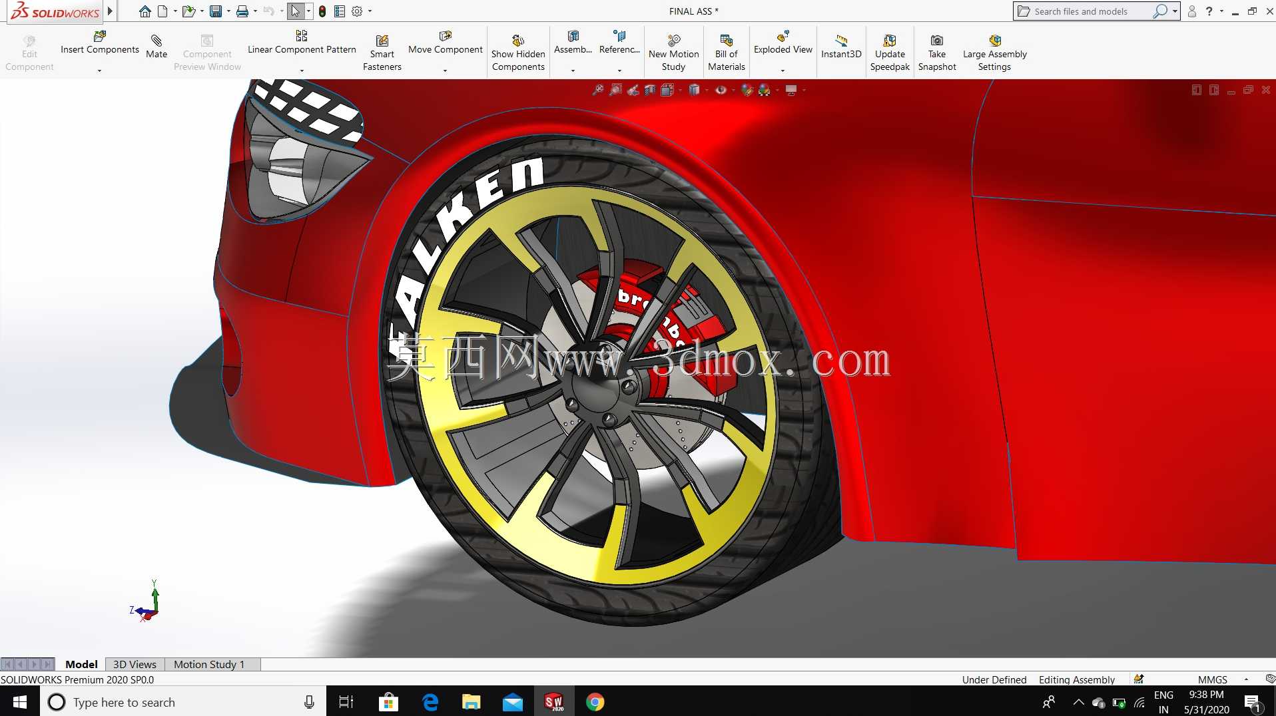This screenshot has height=716, width=1276.
Task: Open the Motion Study 1 tab
Action: (x=209, y=664)
